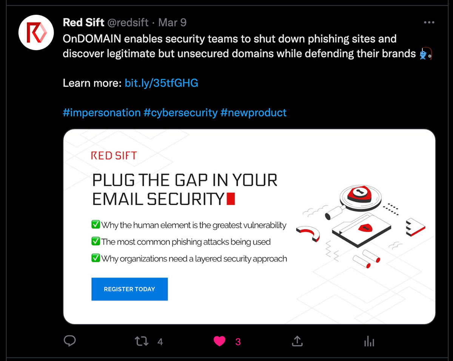Click the #impersonation hashtag
The height and width of the screenshot is (361, 453).
102,113
